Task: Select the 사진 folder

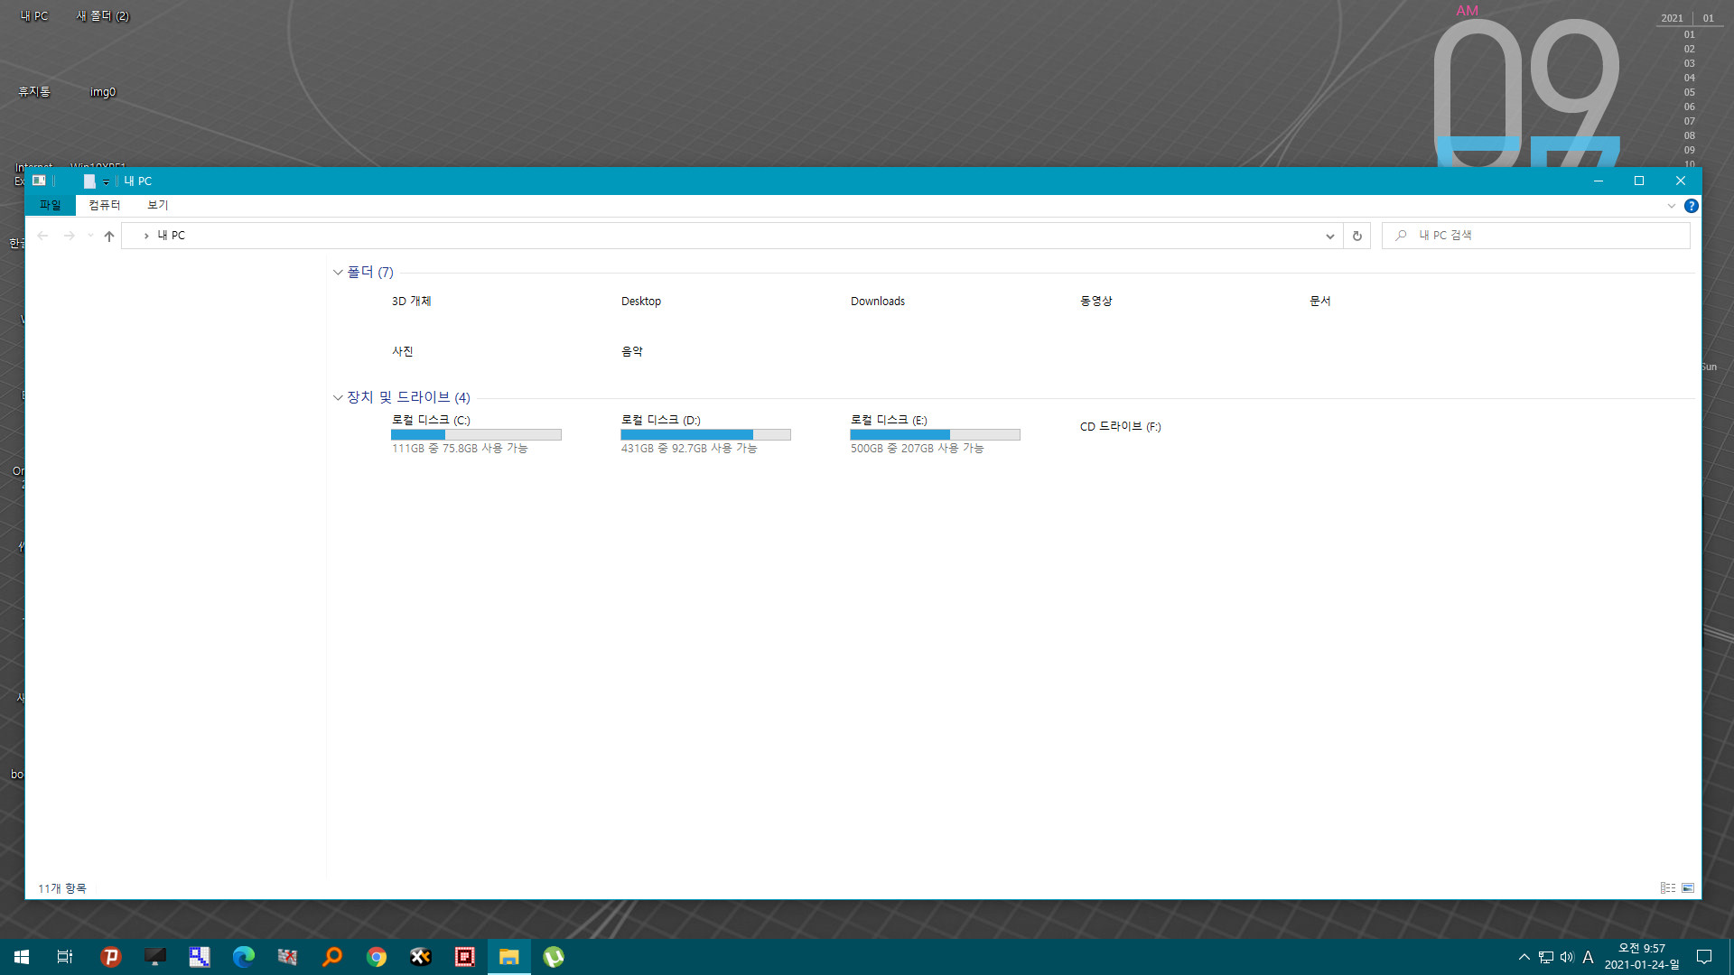Action: [x=403, y=351]
